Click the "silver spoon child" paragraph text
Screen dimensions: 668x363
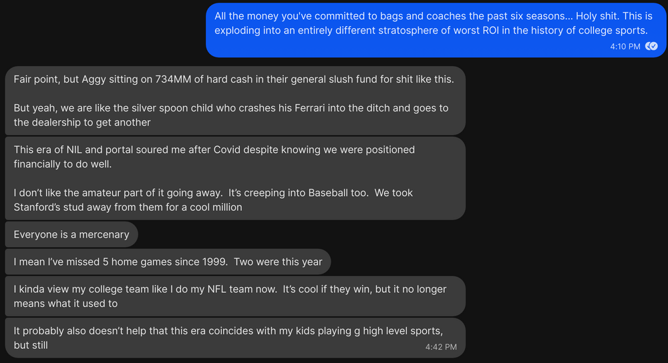coord(230,115)
